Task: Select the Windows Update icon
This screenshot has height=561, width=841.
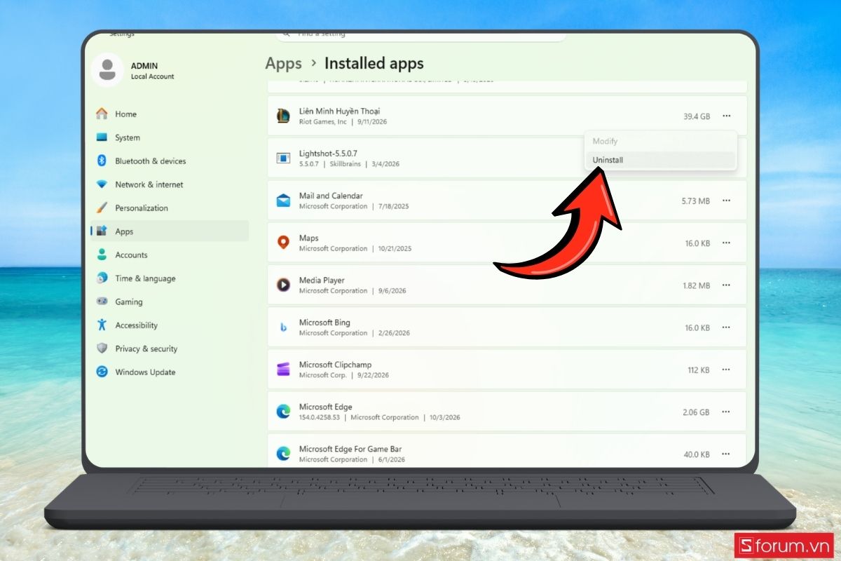Action: point(102,372)
